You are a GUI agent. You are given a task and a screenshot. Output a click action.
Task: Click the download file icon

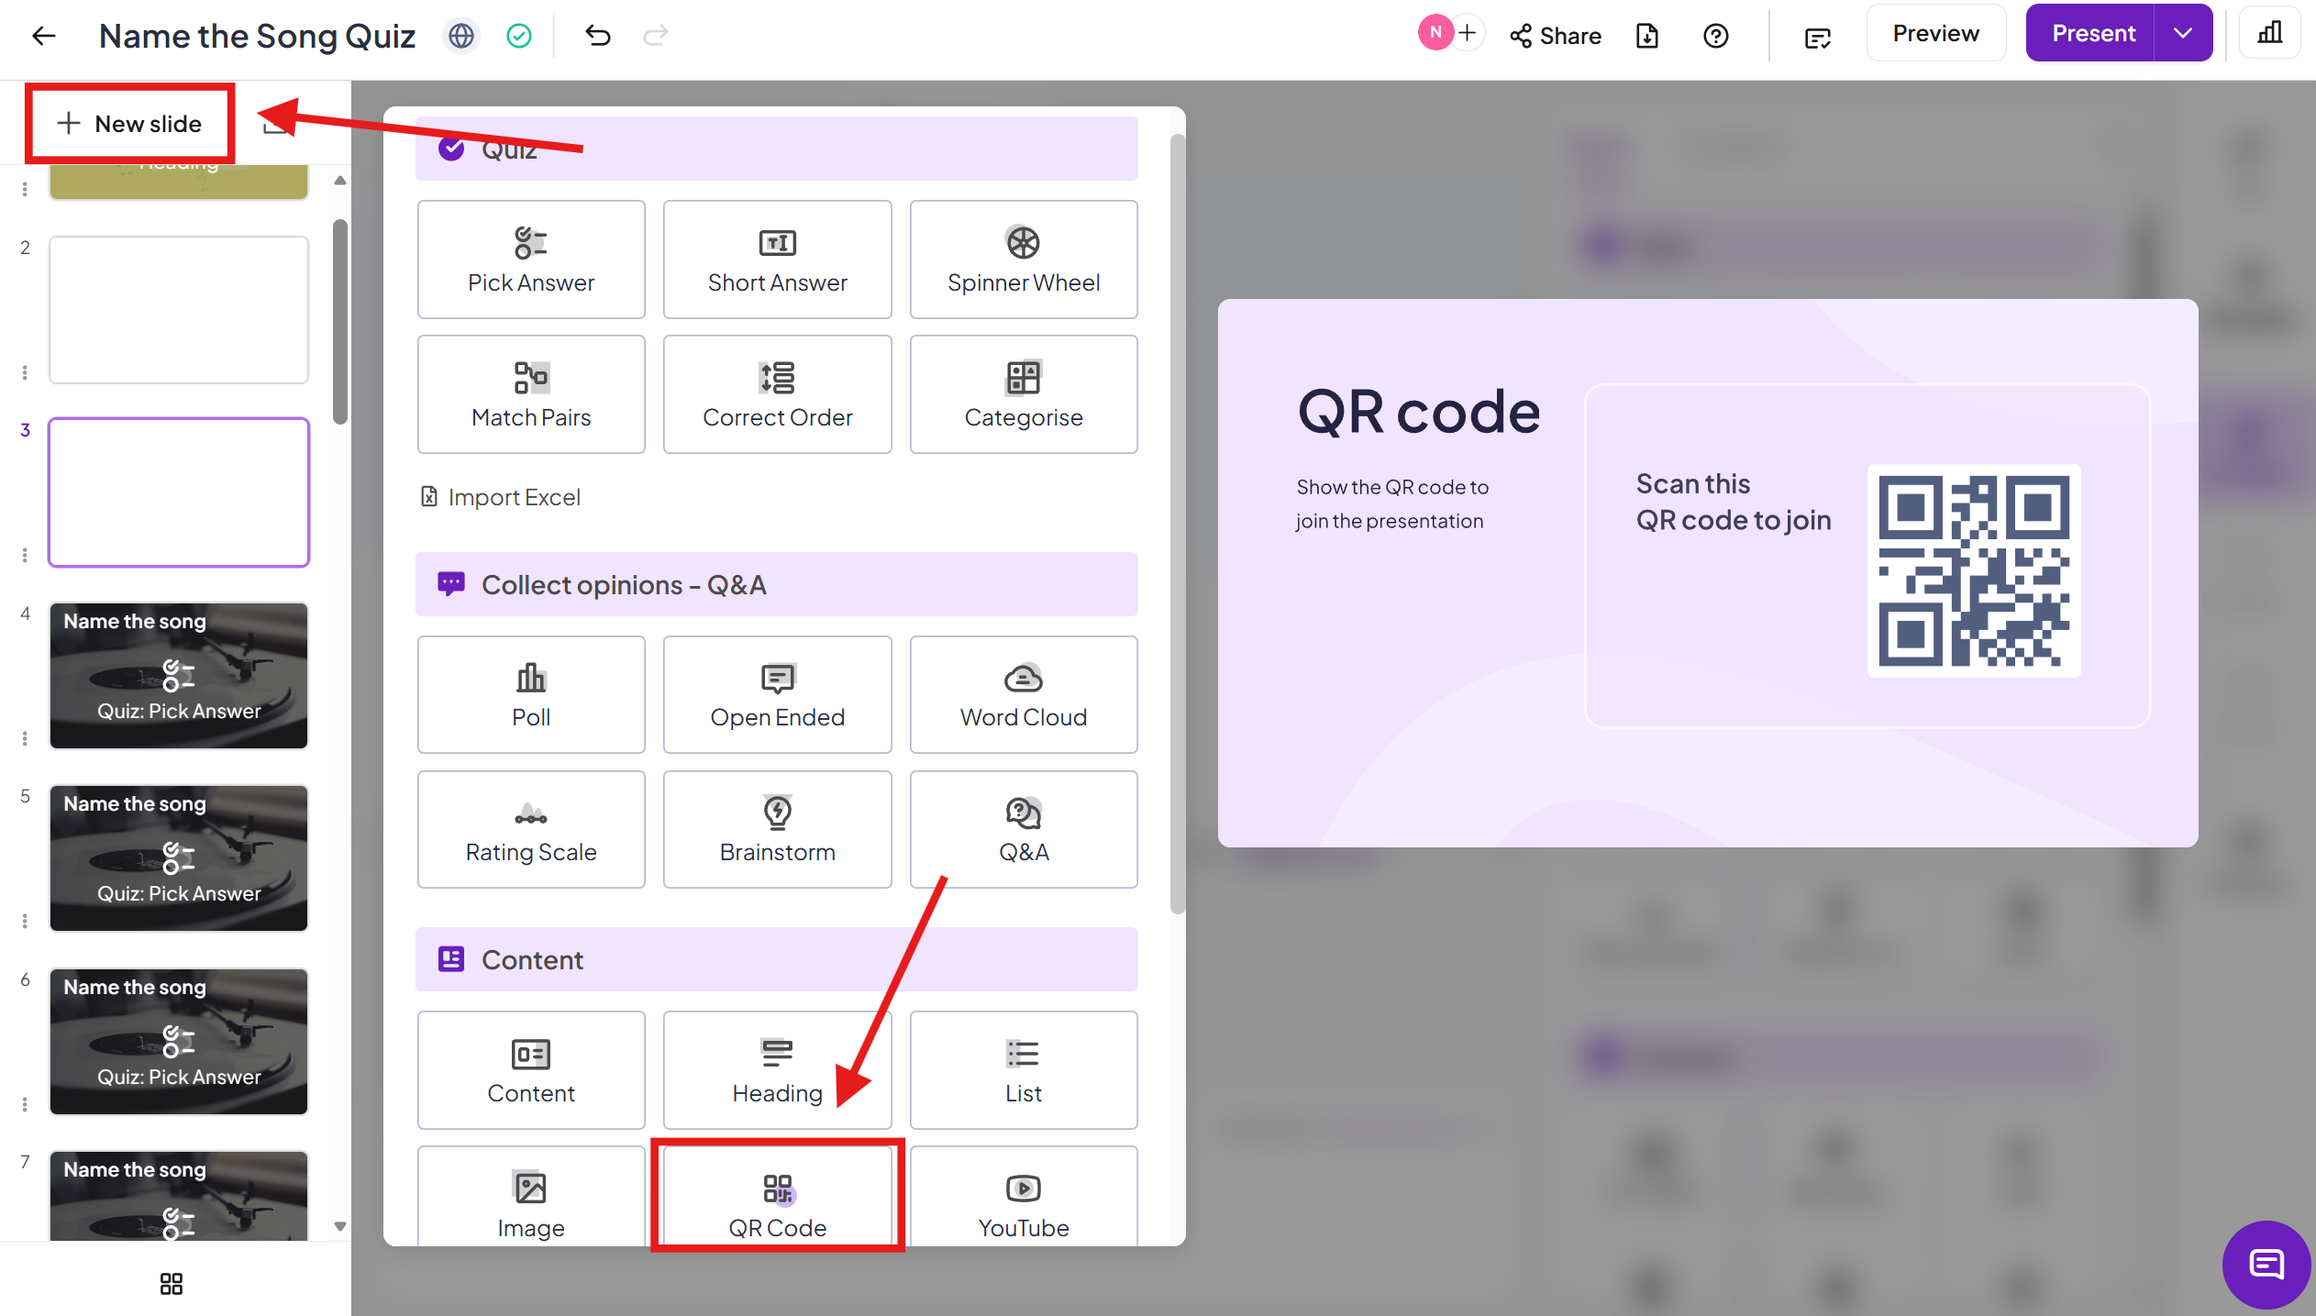(1647, 36)
